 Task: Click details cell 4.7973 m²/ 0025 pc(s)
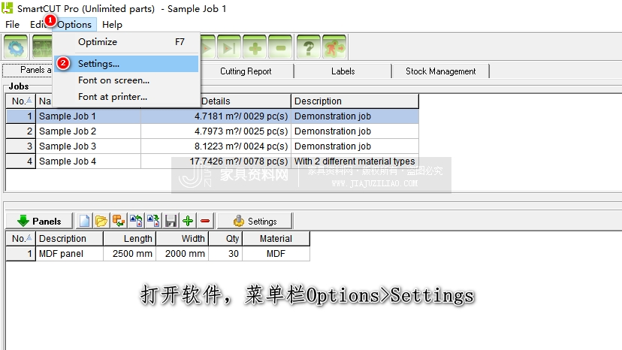[216, 131]
